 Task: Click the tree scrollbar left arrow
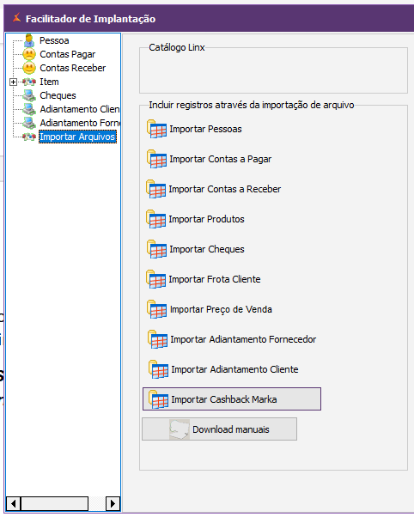(13, 503)
